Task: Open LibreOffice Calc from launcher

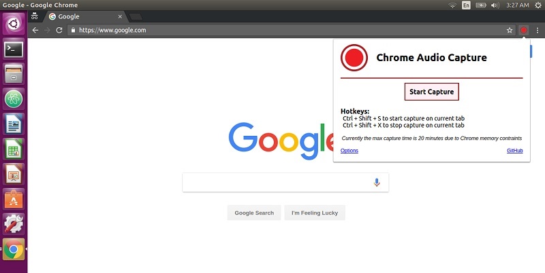Action: click(x=14, y=149)
